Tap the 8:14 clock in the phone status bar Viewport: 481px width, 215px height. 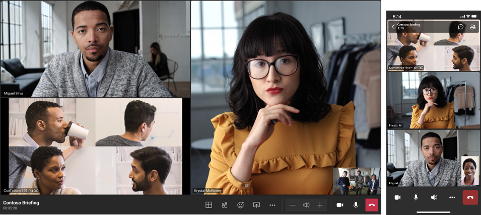tap(397, 16)
